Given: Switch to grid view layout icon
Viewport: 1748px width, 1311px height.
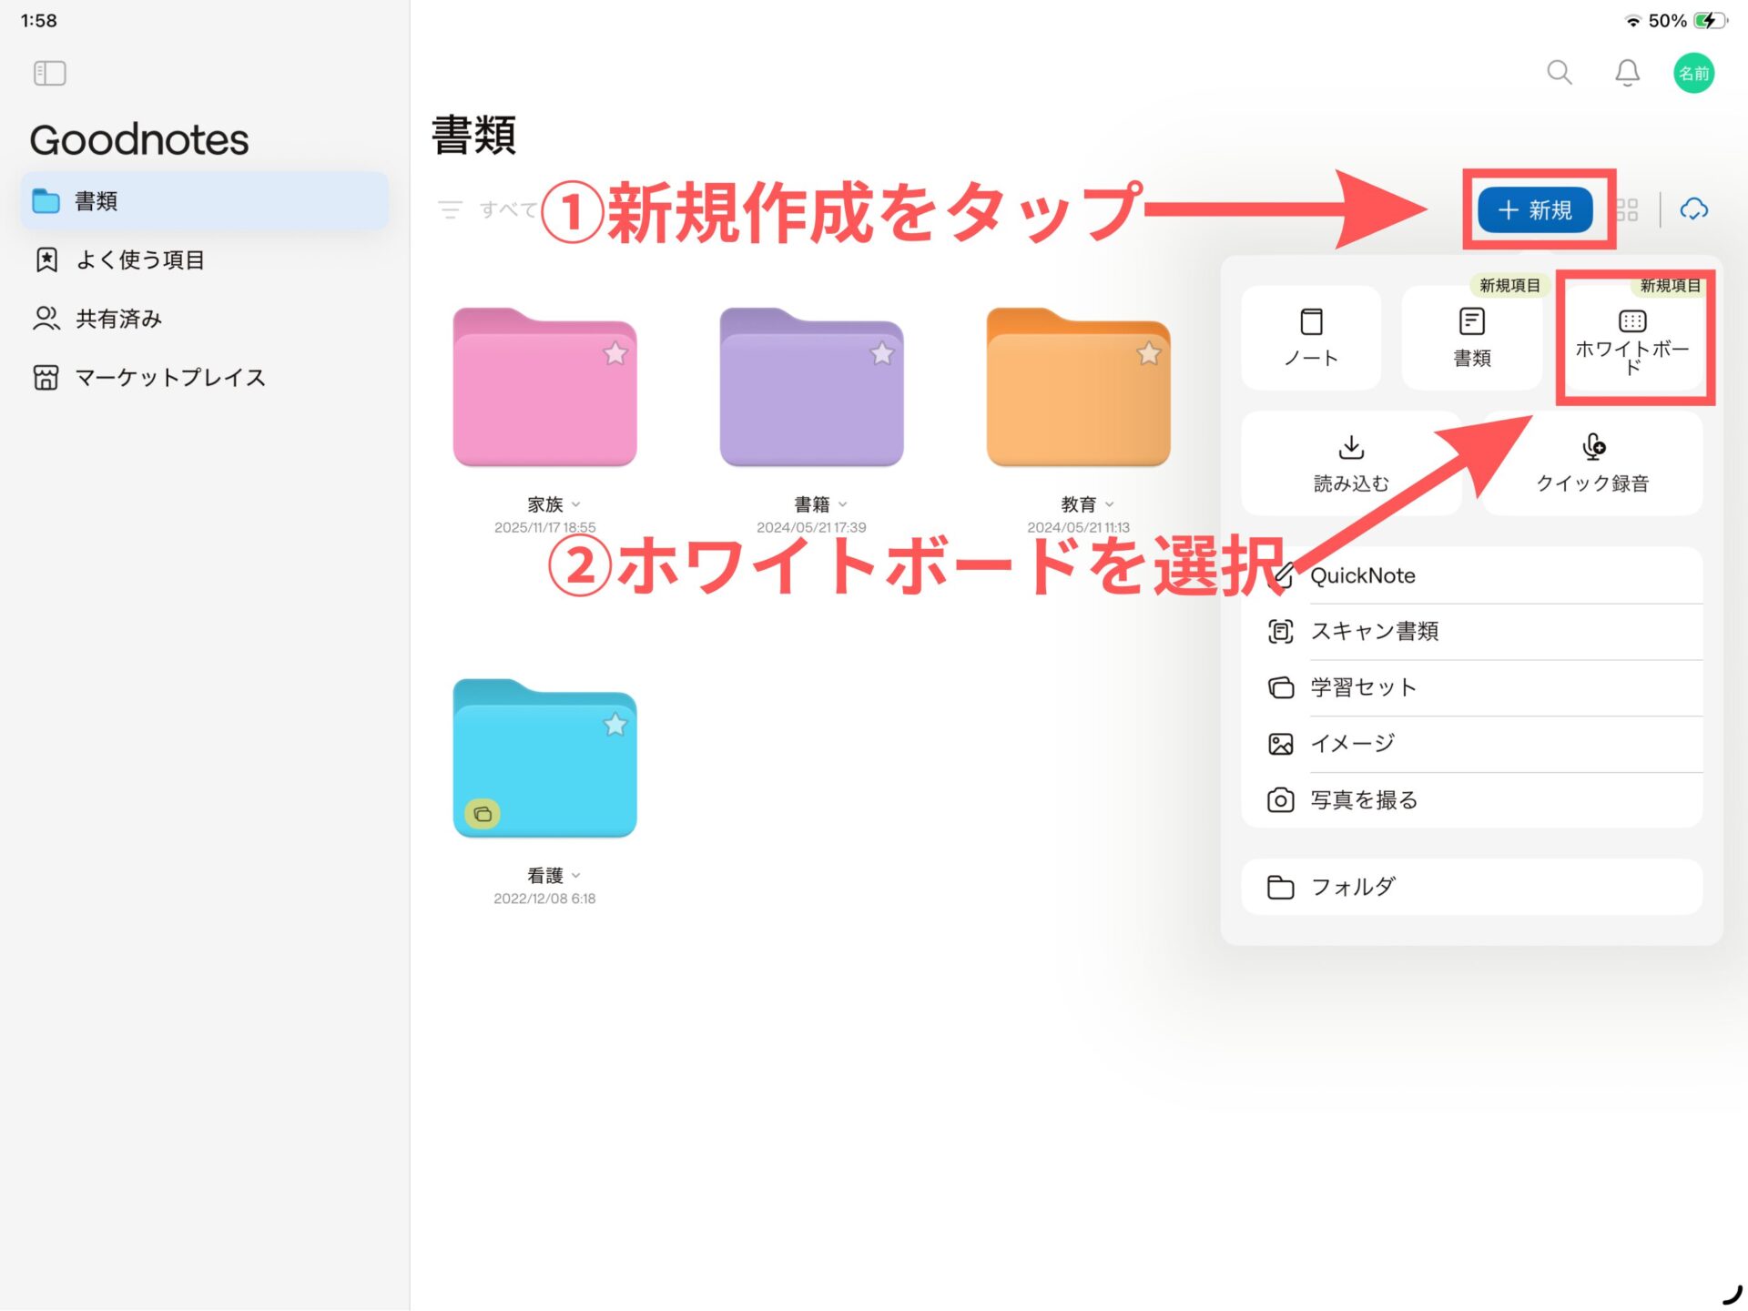Looking at the screenshot, I should (1627, 210).
